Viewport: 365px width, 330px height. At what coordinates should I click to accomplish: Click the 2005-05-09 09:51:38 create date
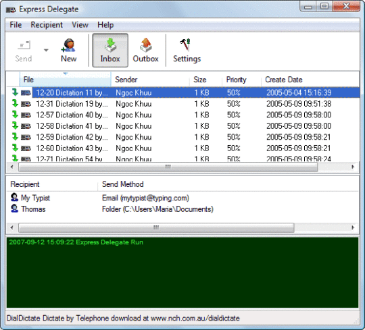[x=299, y=104]
